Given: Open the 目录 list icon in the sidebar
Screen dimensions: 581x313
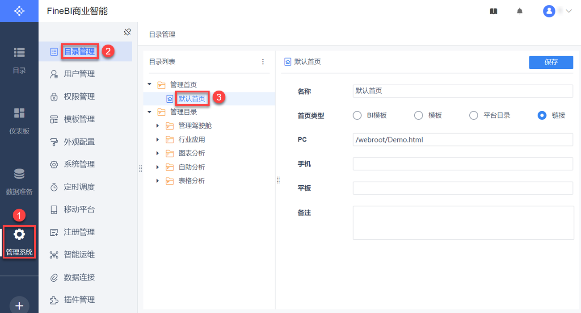Looking at the screenshot, I should pyautogui.click(x=19, y=53).
